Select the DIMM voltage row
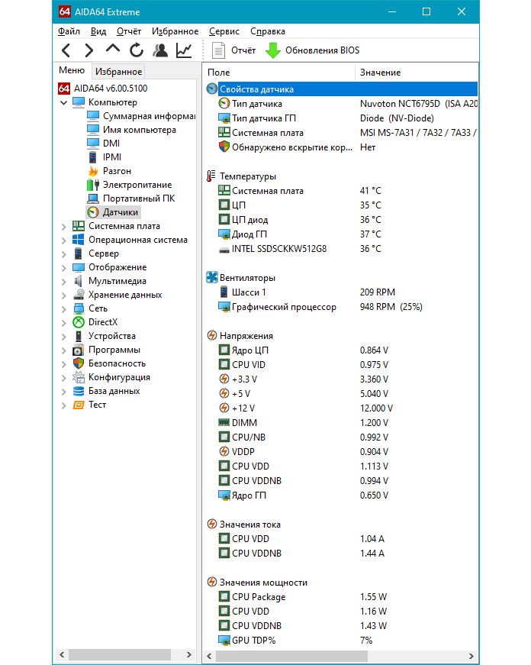This screenshot has width=531, height=665. click(342, 423)
